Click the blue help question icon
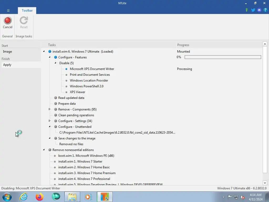The height and width of the screenshot is (202, 269). coord(265,10)
